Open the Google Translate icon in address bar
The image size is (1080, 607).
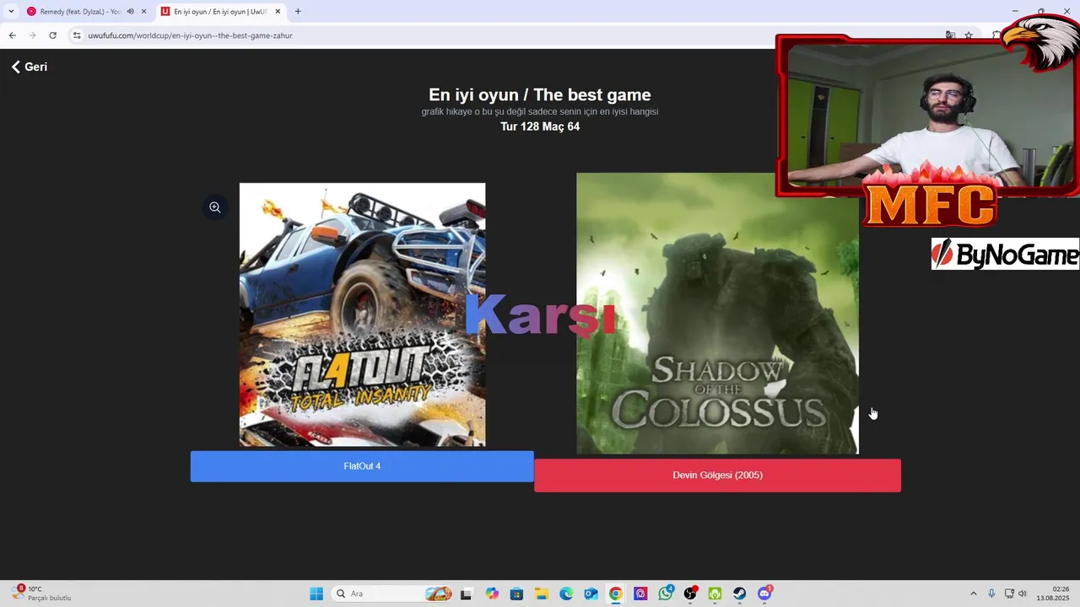950,35
